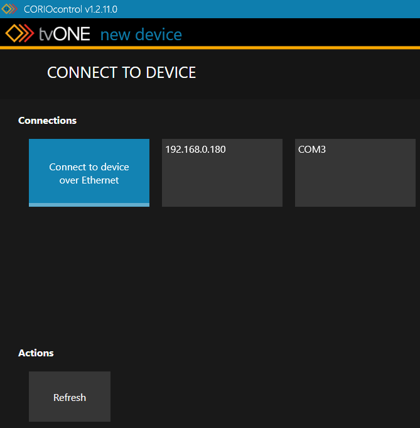The width and height of the screenshot is (420, 428).
Task: Click the "new device" header title
Action: point(141,34)
